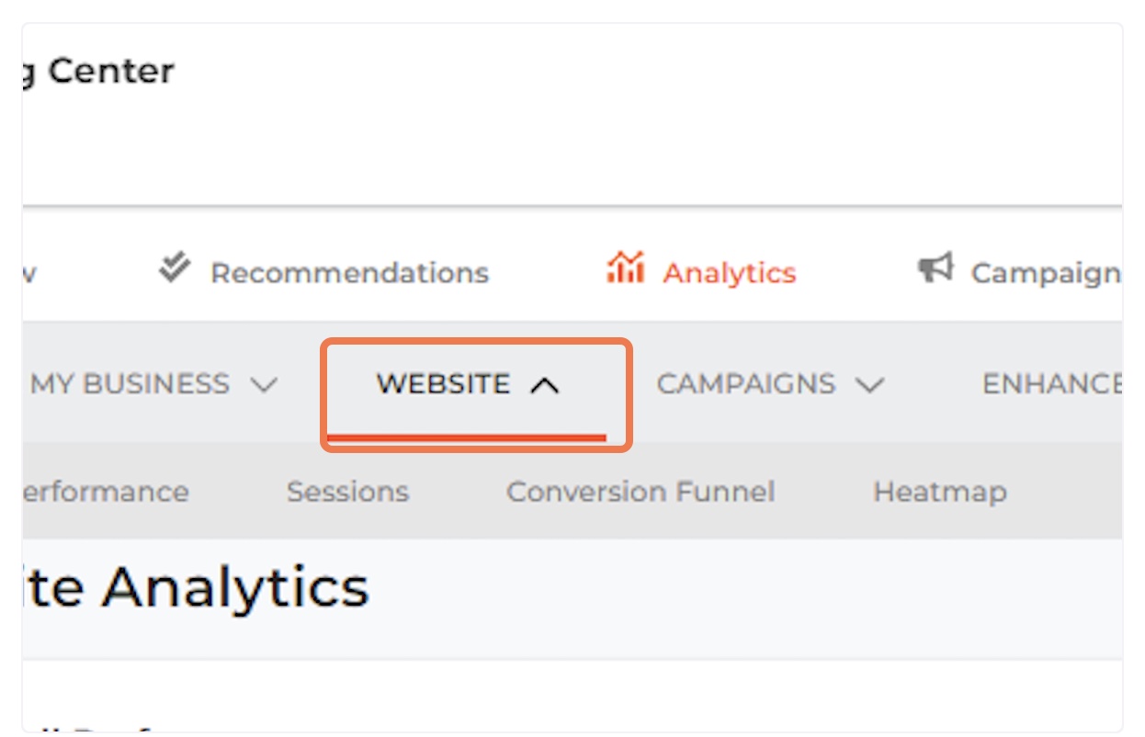This screenshot has height=737, width=1145.
Task: Click the Campaigns megaphone icon
Action: [935, 268]
